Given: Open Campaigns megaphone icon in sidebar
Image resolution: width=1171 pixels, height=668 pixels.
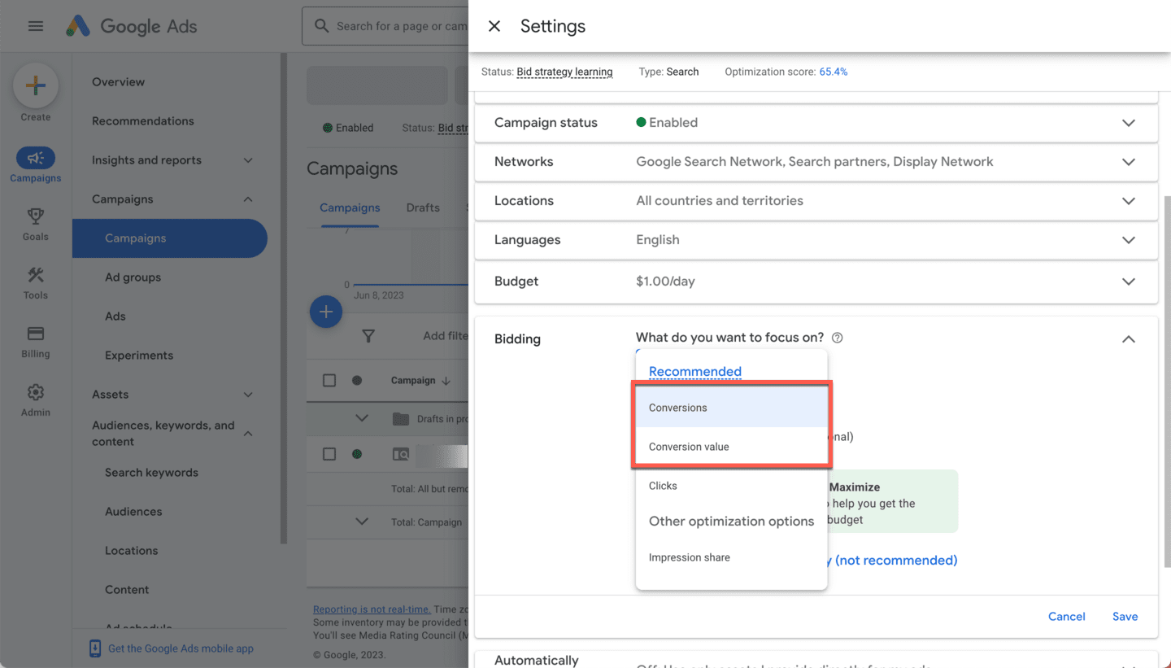Looking at the screenshot, I should (36, 158).
